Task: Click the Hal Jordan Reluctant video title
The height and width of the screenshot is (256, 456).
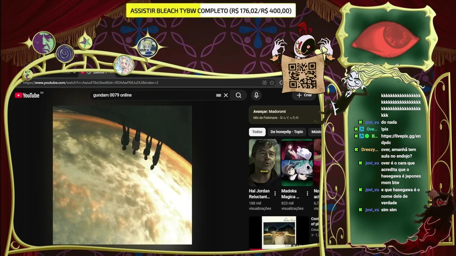Action: 259,194
